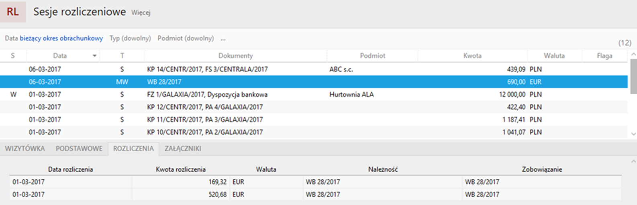637x205 pixels.
Task: Open the Podmiot (dowolny) filter
Action: click(186, 39)
